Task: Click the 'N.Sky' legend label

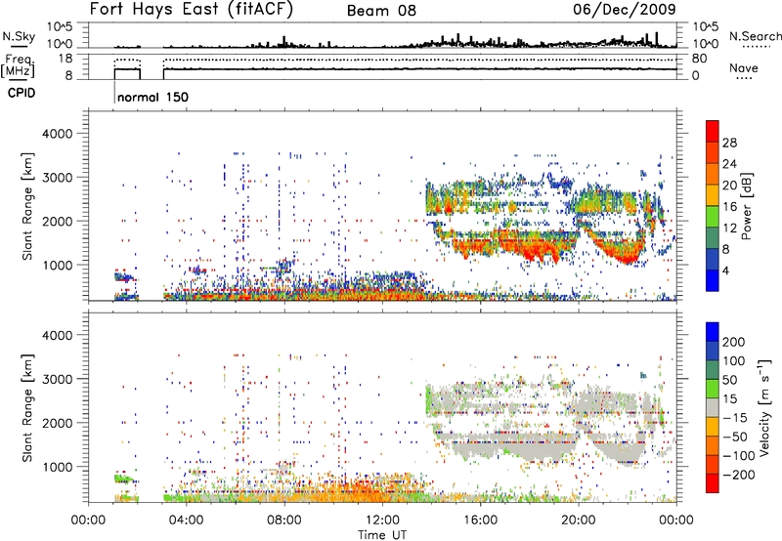Action: (19, 36)
